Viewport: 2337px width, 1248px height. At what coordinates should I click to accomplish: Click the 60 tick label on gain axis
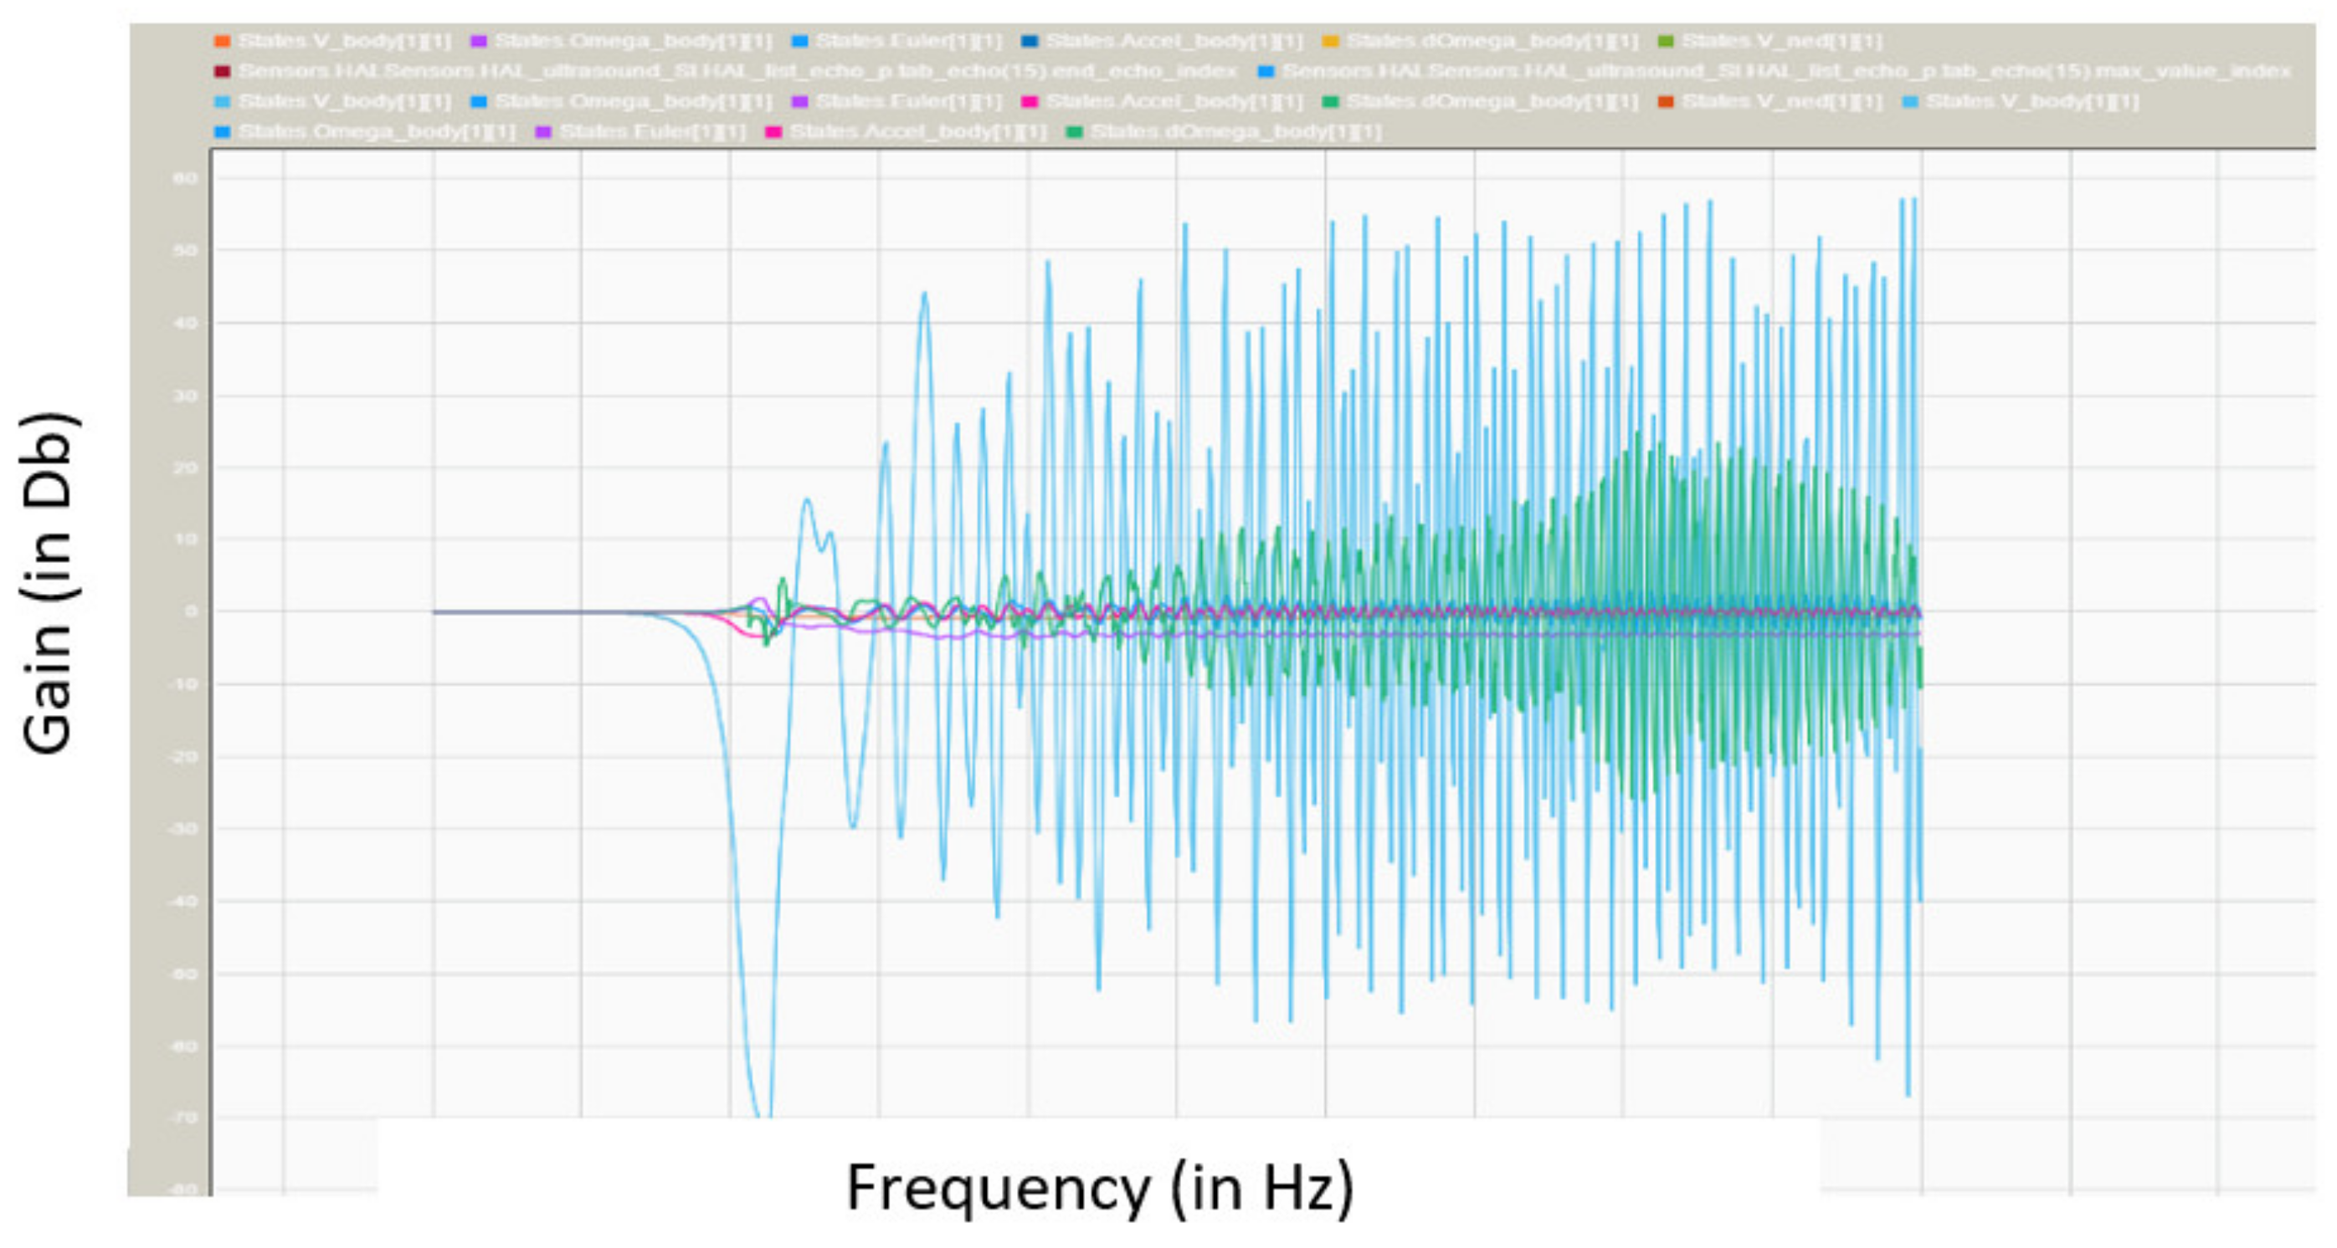coord(184,178)
